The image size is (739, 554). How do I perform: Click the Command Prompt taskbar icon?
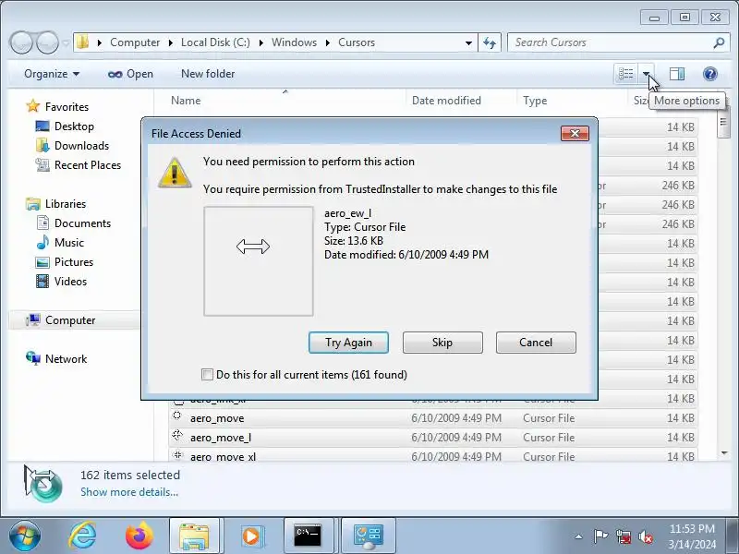(309, 536)
